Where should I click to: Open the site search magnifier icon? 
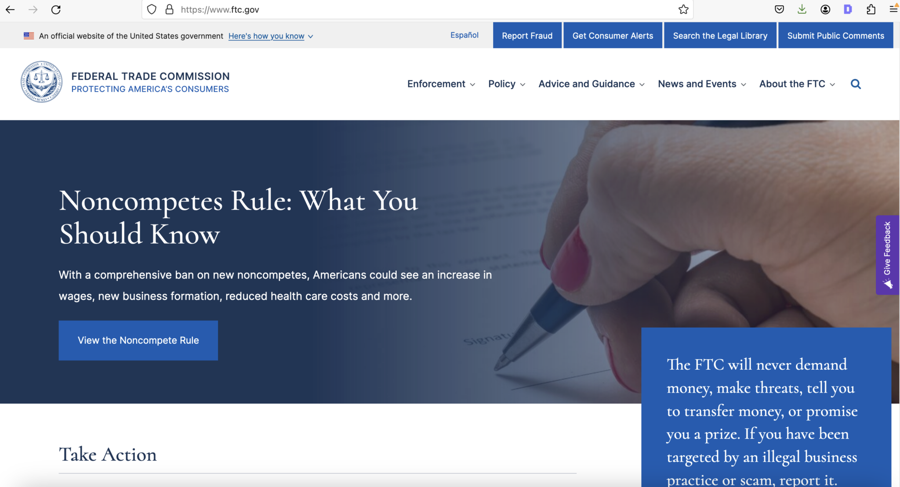pyautogui.click(x=855, y=84)
